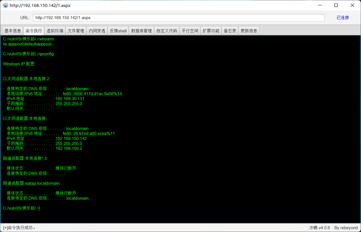Viewport: 361px width, 232px height.
Task: Open the 虚拟终端 tab
Action: [55, 31]
